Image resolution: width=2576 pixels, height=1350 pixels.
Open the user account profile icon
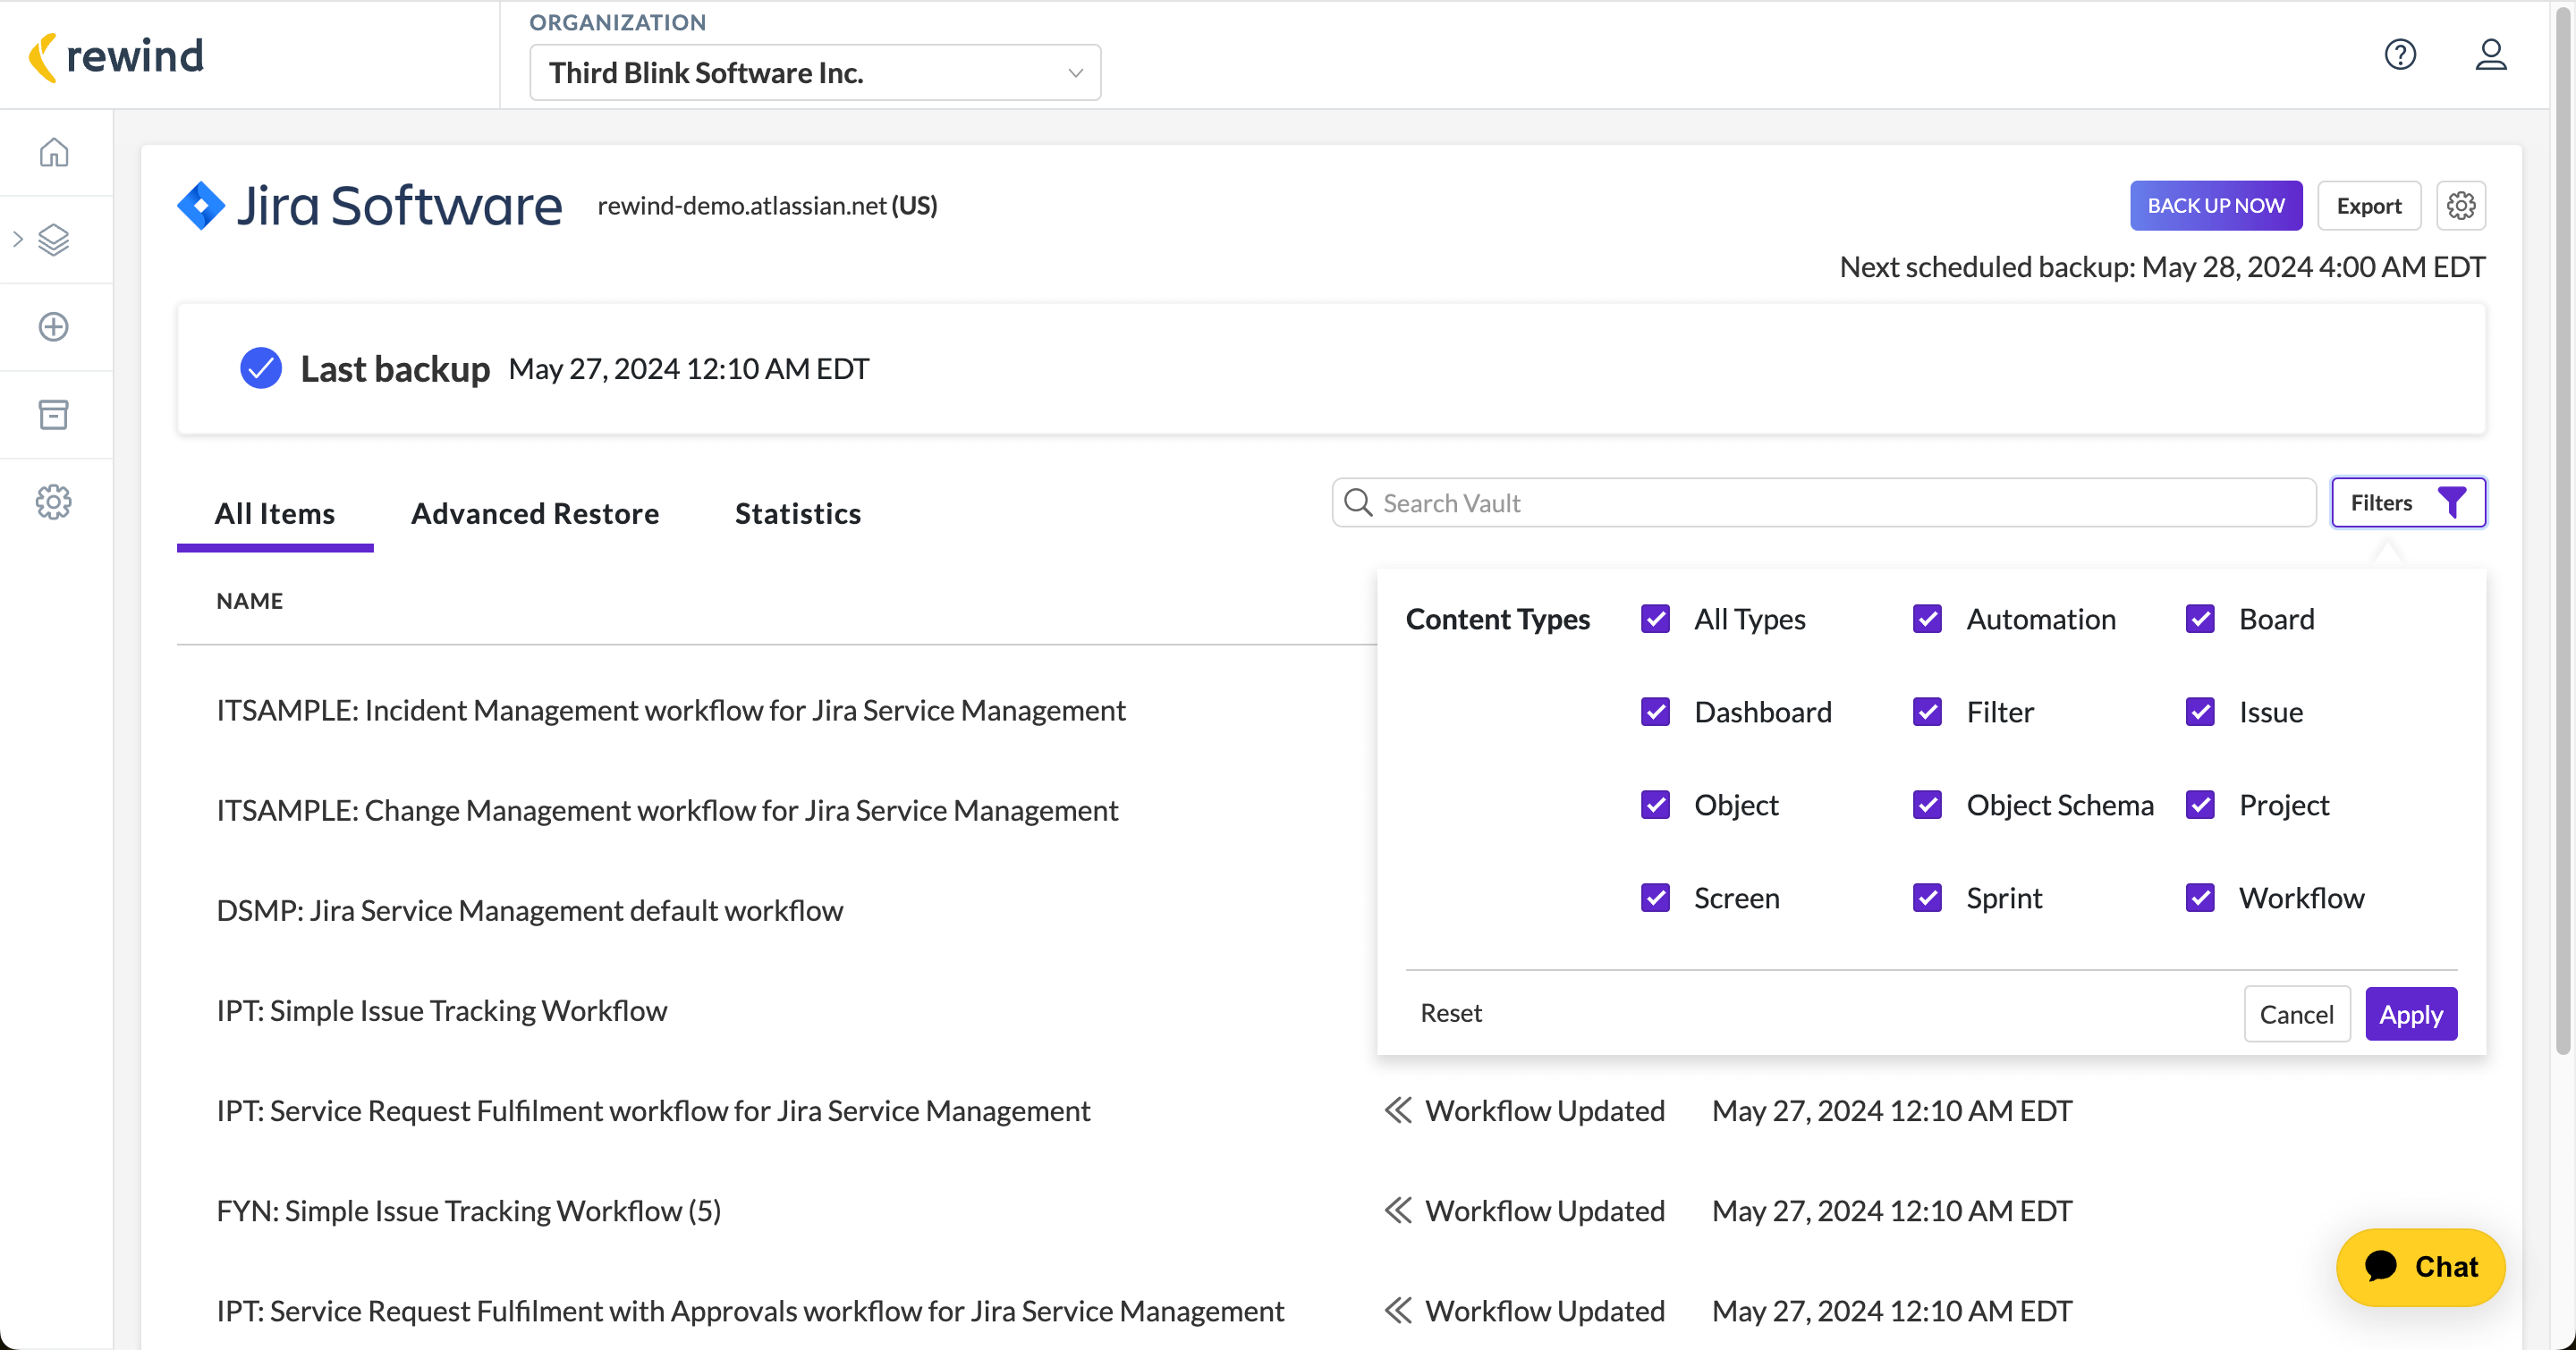point(2491,54)
